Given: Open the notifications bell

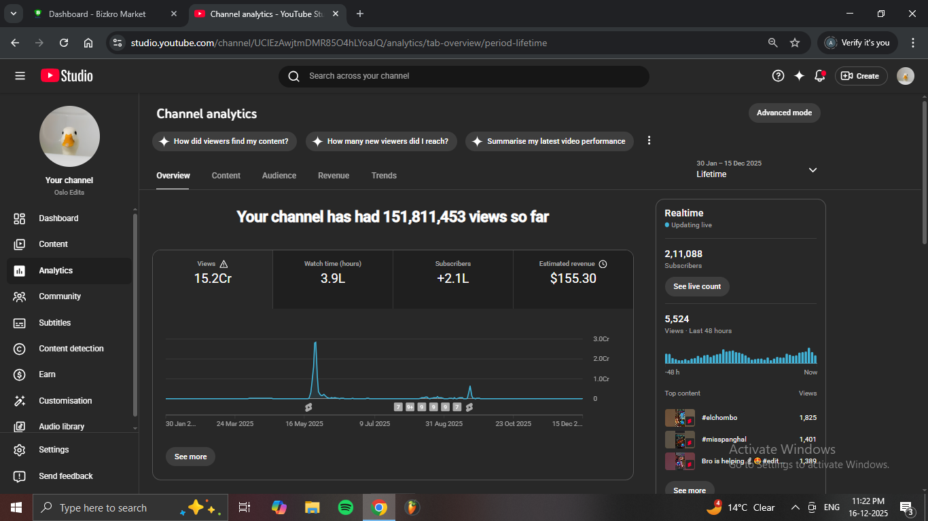Looking at the screenshot, I should click(819, 76).
